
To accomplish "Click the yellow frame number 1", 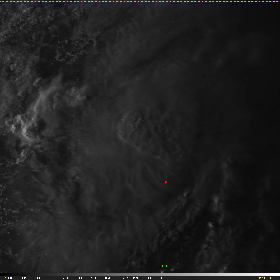I will (6, 278).
